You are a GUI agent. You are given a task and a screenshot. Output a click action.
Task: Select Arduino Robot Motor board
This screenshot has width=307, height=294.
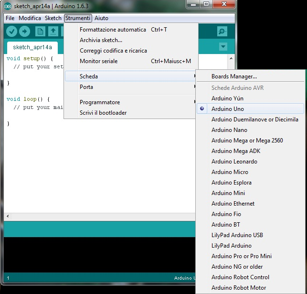click(x=250, y=288)
